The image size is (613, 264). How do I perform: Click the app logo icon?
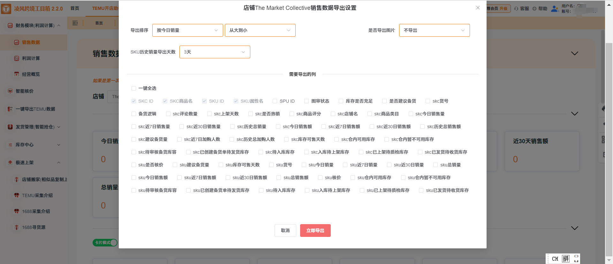[6, 9]
